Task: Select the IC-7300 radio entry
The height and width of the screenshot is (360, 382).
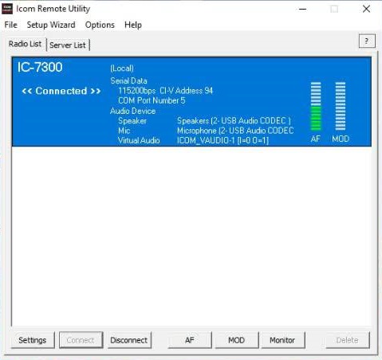Action: (191, 102)
